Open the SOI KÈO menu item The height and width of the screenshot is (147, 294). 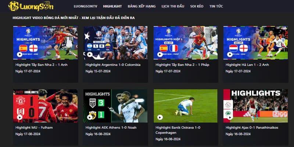coord(197,6)
